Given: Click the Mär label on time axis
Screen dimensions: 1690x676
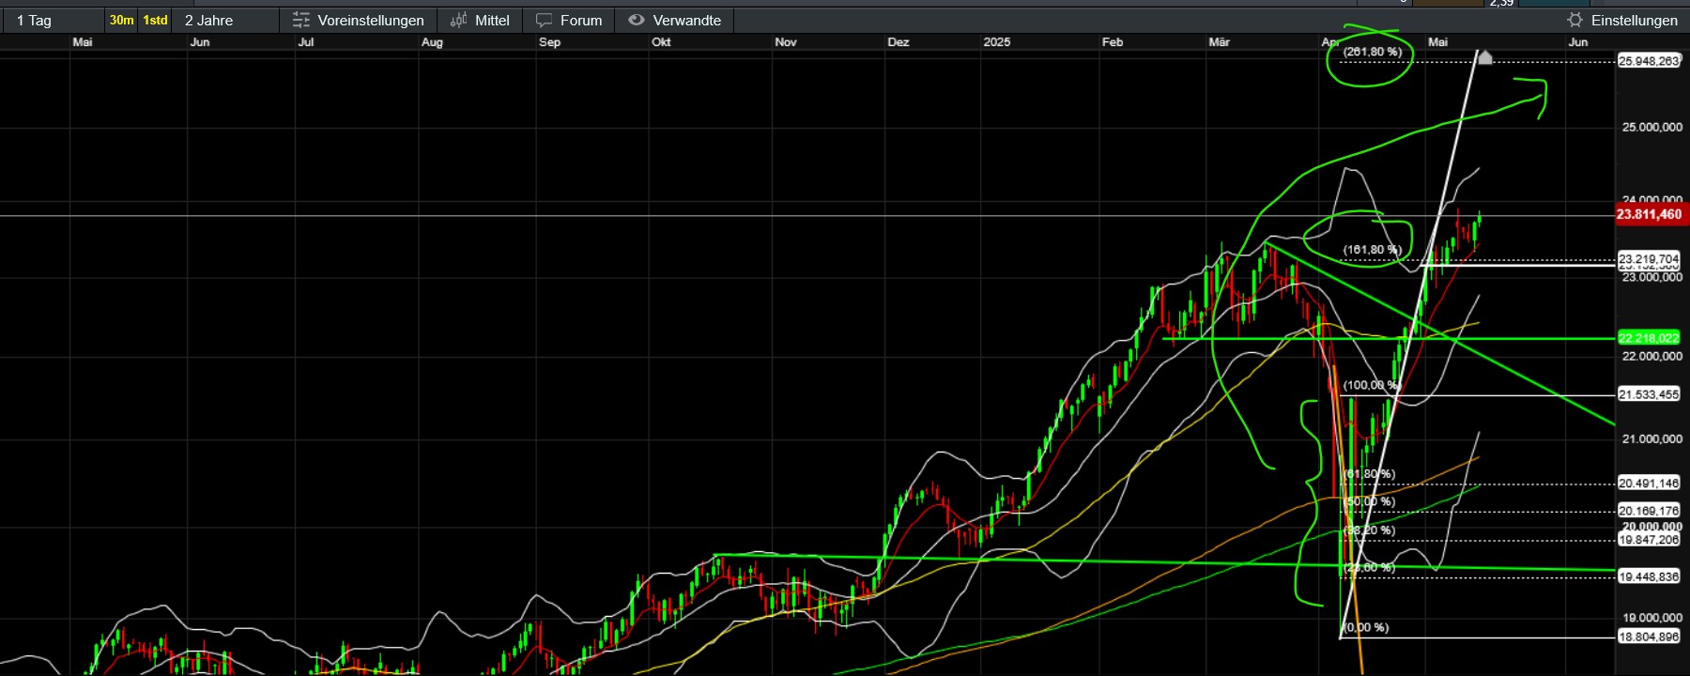Looking at the screenshot, I should tap(1220, 42).
